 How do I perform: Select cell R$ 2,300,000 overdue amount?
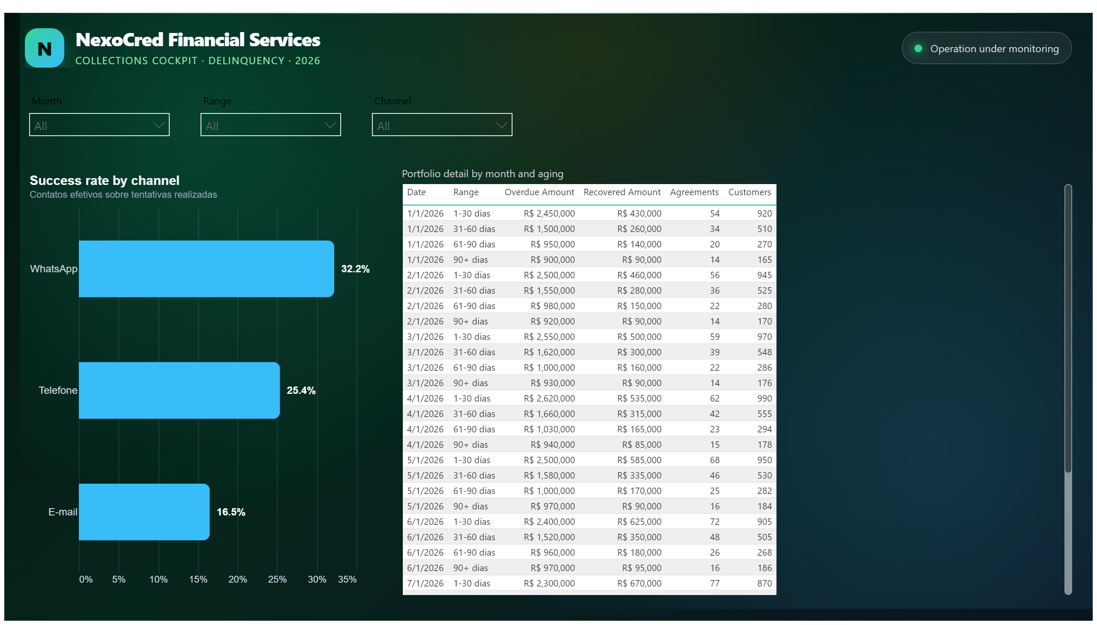[x=549, y=583]
